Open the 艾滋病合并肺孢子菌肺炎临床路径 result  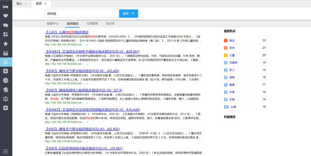[92, 52]
